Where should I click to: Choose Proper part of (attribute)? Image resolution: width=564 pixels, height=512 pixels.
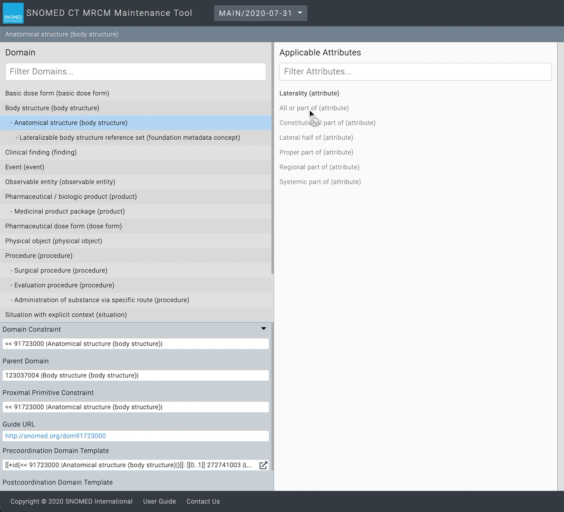316,152
